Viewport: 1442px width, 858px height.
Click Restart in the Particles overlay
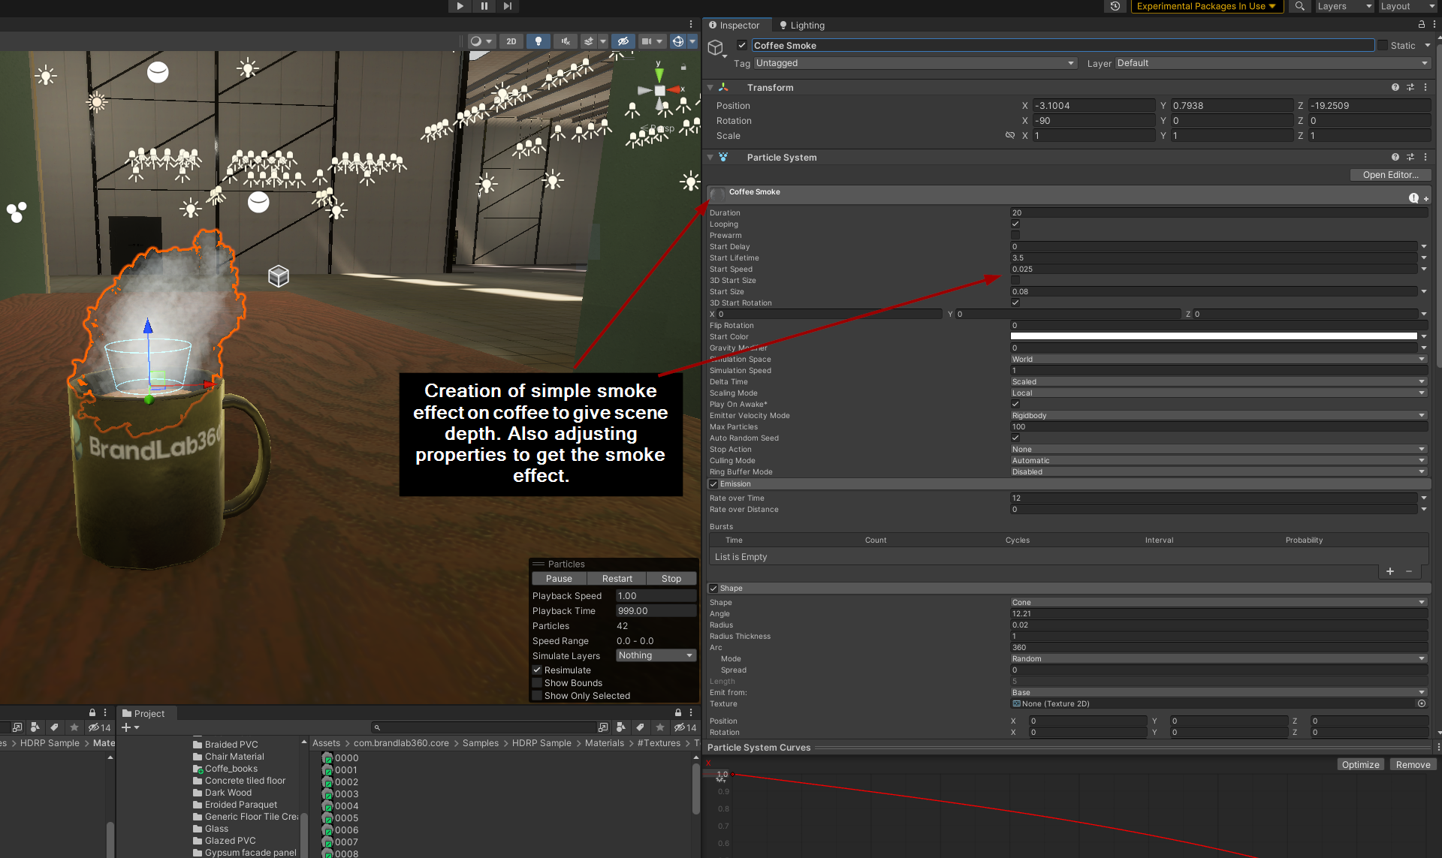click(x=617, y=579)
